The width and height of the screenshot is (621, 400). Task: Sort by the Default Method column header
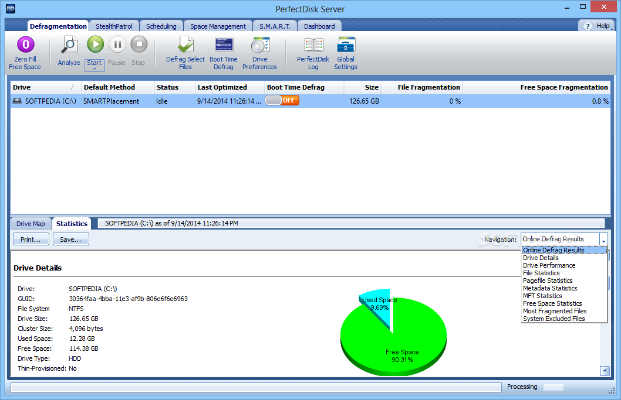(117, 87)
